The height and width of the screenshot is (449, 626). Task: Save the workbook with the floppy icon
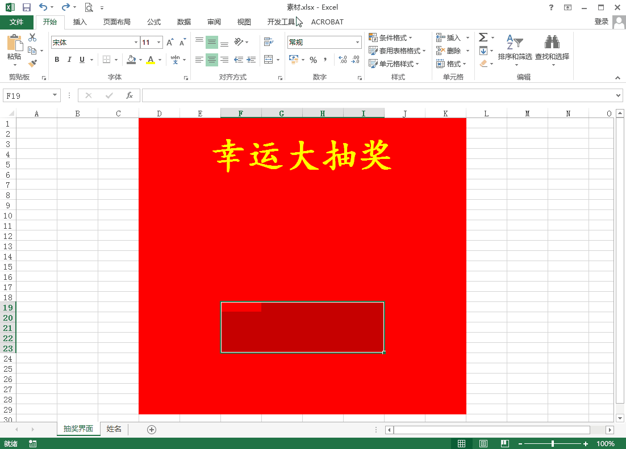(x=26, y=7)
